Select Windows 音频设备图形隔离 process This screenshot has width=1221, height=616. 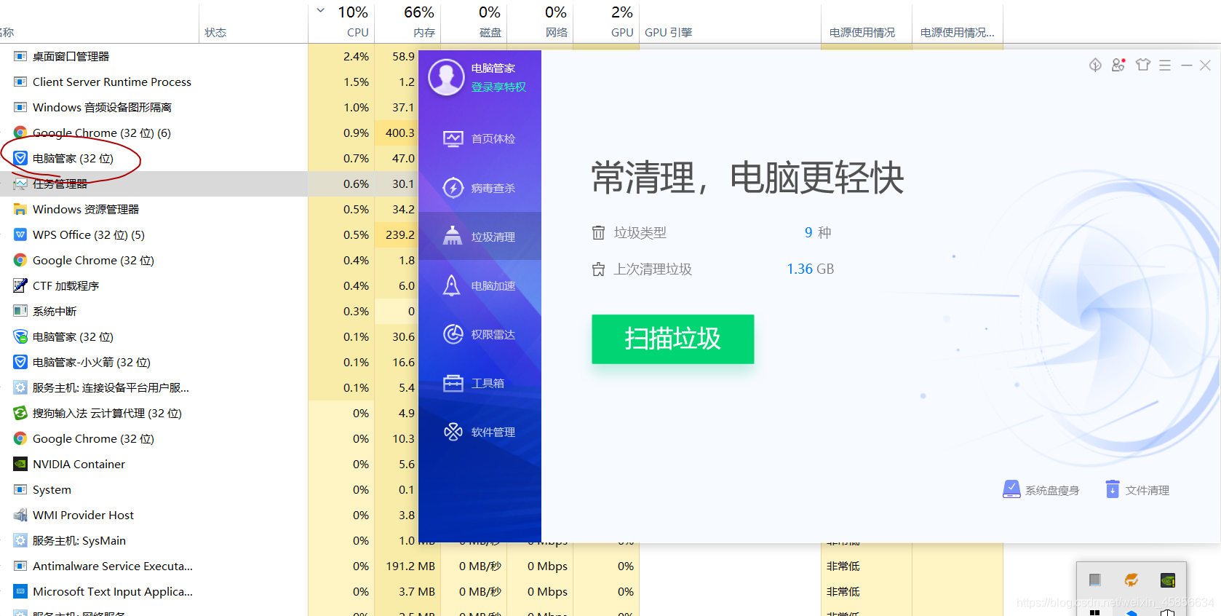coord(154,107)
